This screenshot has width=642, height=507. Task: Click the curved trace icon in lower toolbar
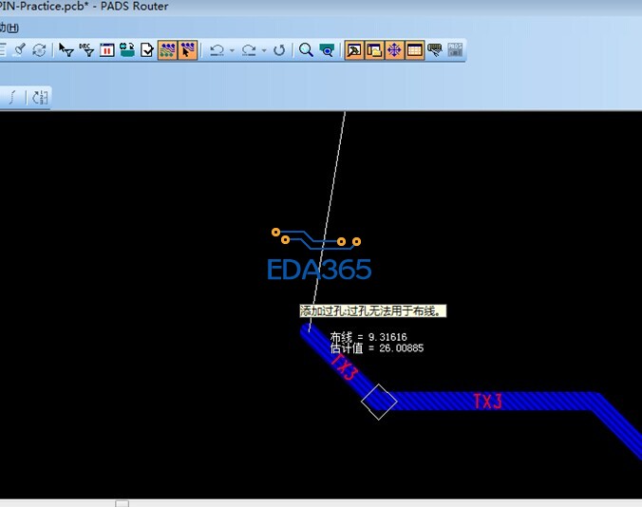(13, 98)
